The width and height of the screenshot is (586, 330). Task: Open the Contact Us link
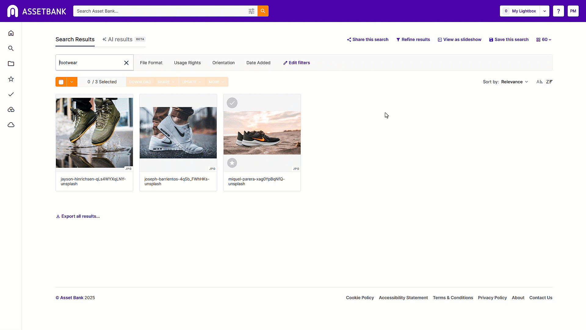coord(541,298)
